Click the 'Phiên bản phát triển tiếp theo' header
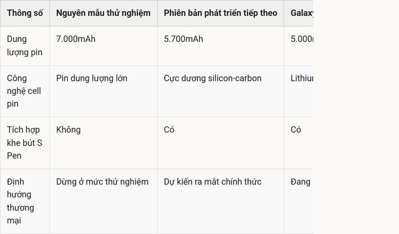The width and height of the screenshot is (399, 234). coord(221,13)
